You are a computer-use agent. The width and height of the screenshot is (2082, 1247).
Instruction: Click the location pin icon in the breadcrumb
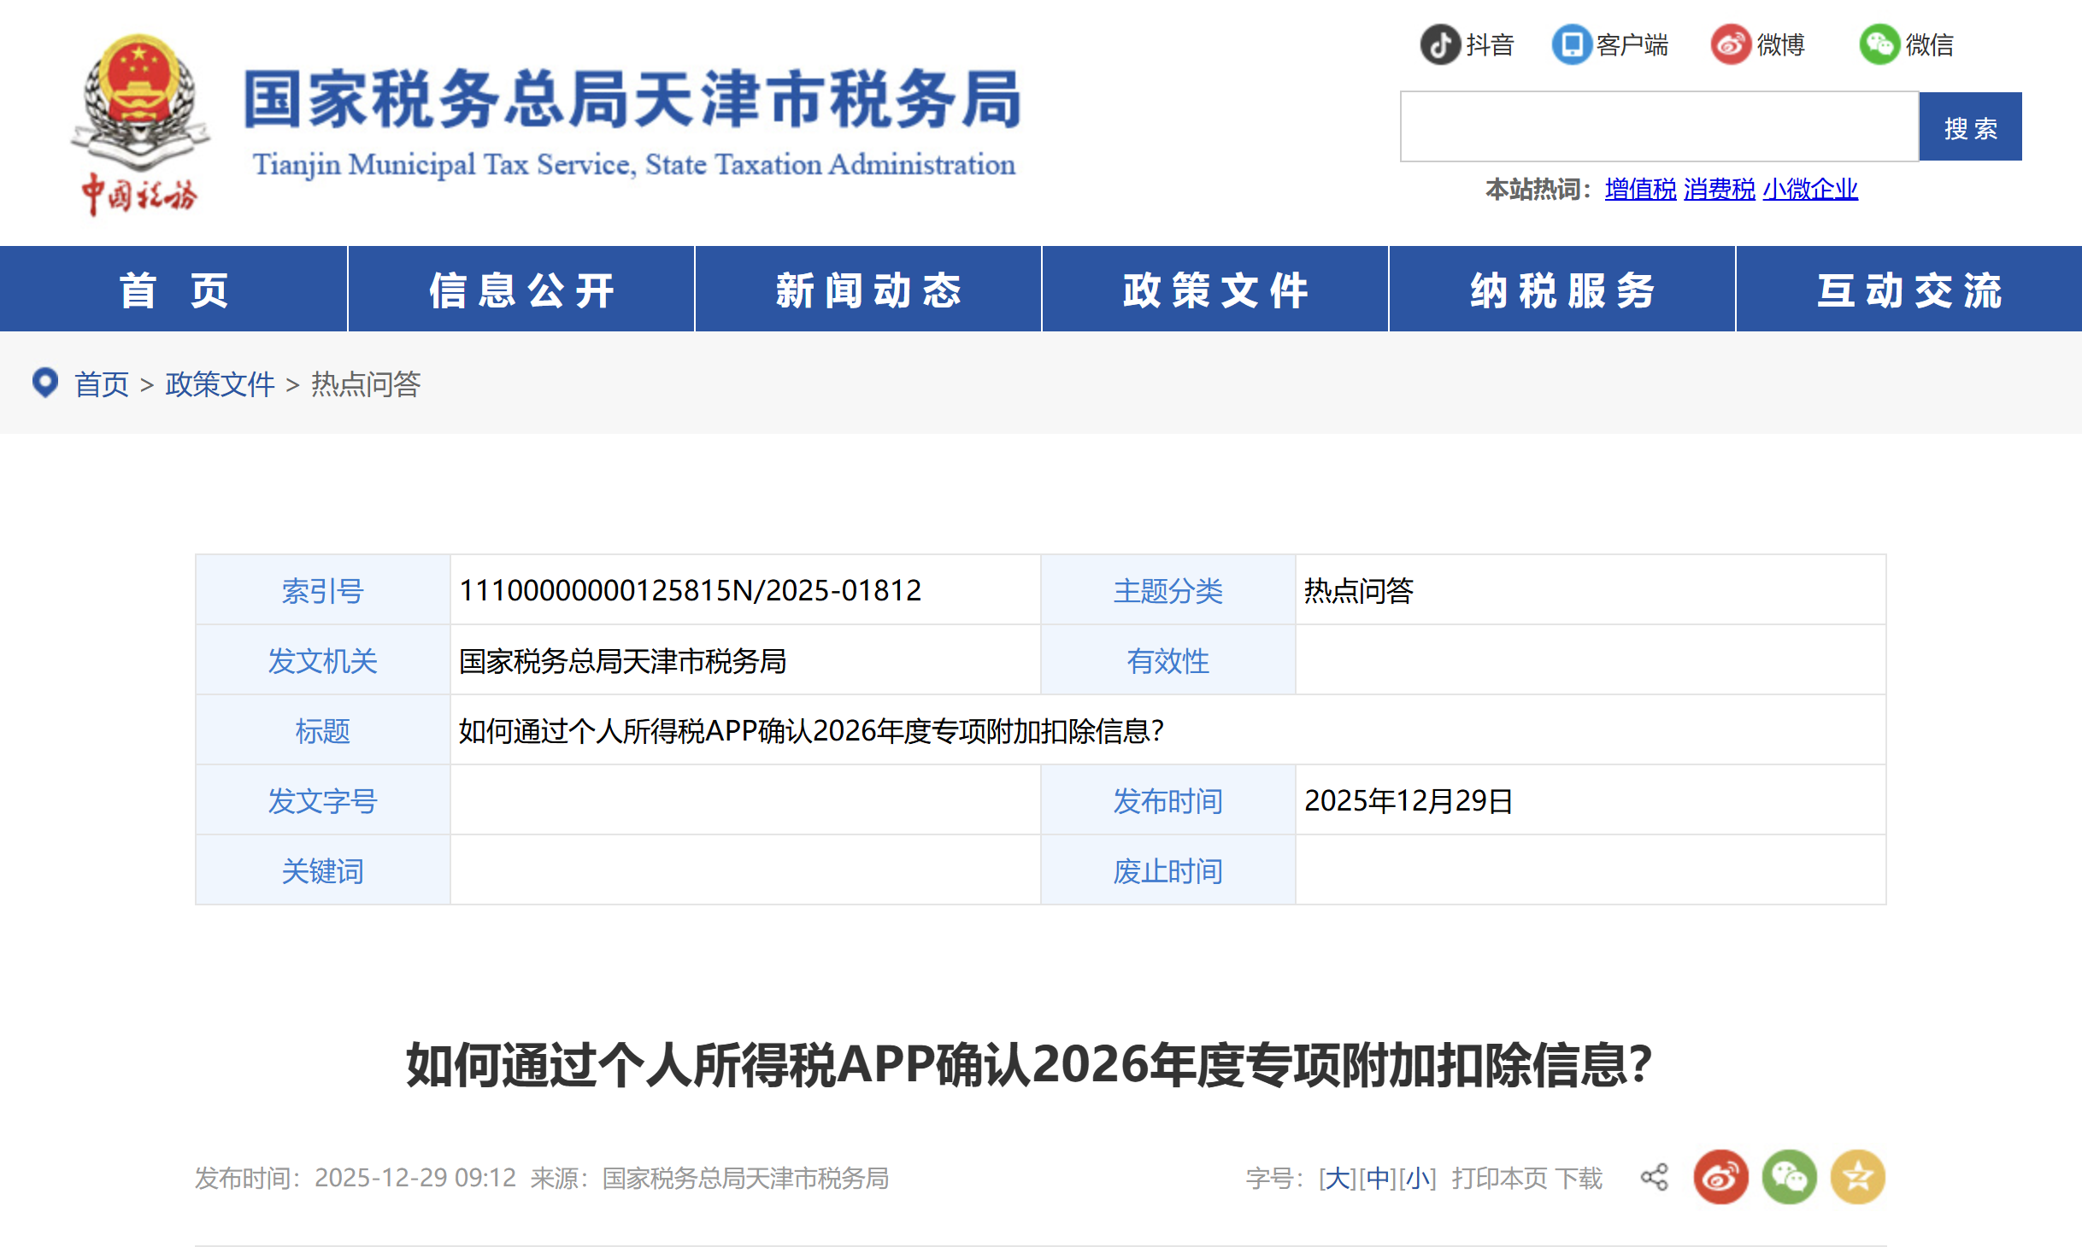point(46,383)
